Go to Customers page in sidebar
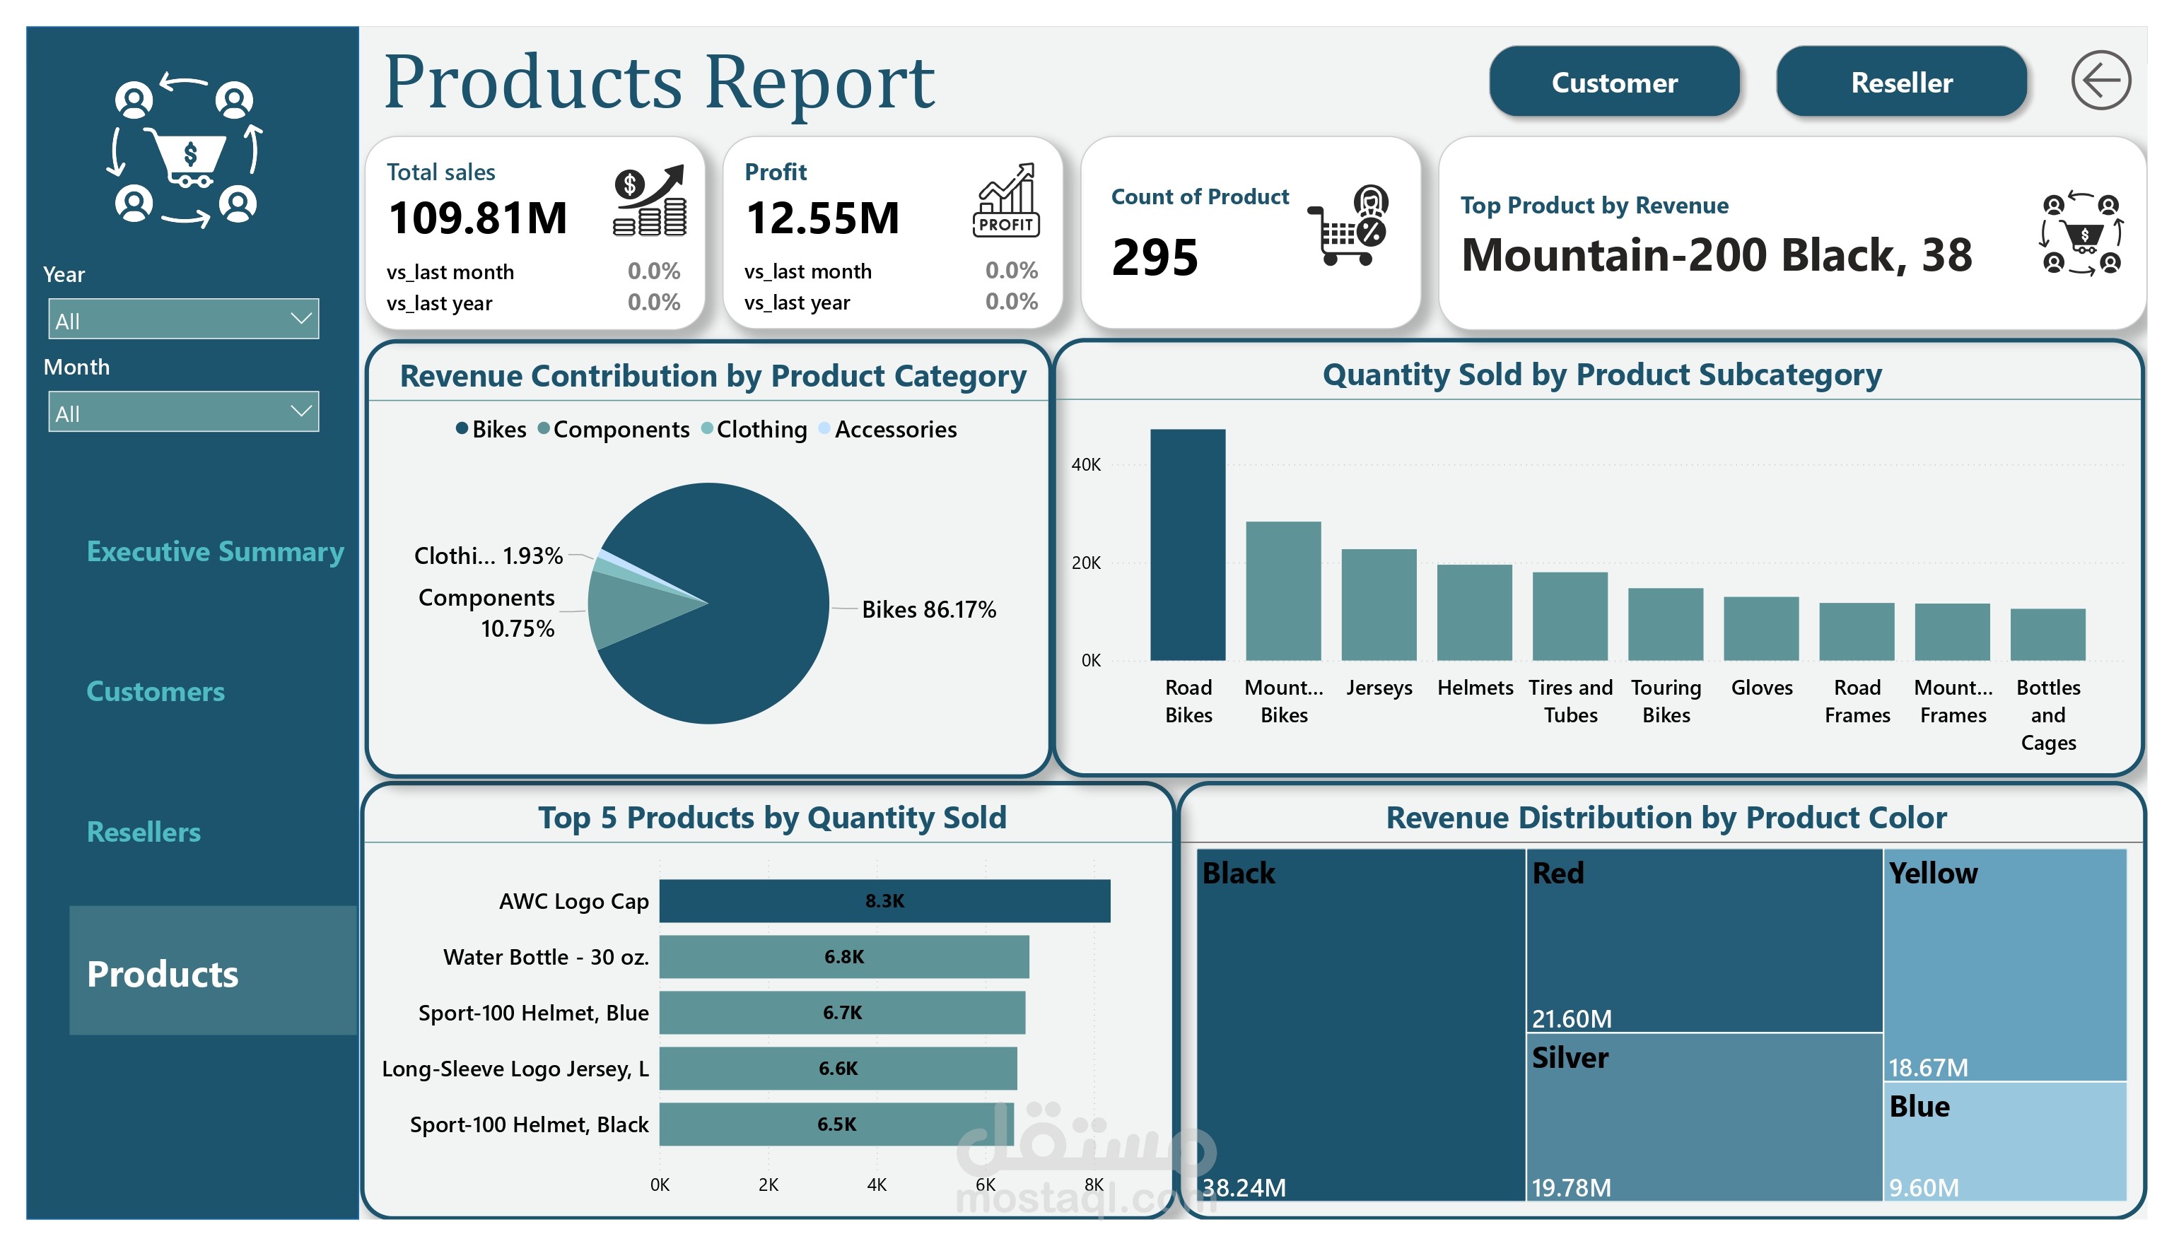Screen dimensions: 2174x1246 click(156, 691)
